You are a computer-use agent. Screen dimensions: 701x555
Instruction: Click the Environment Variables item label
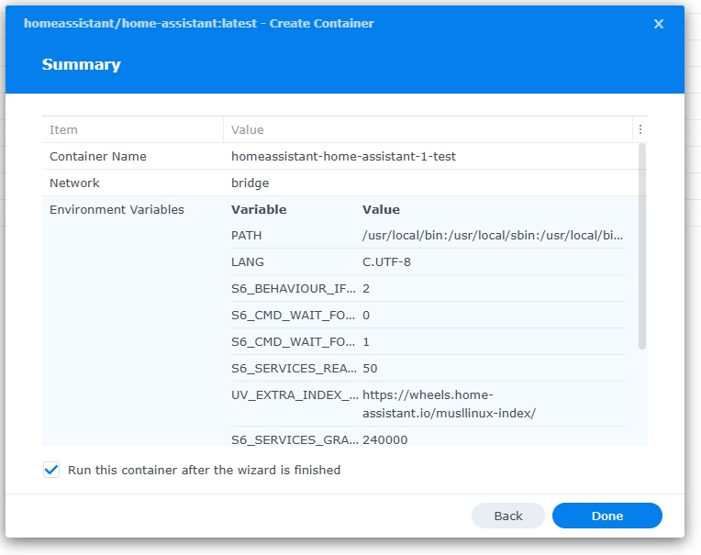117,209
